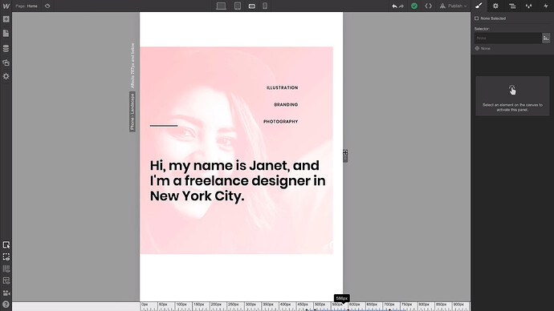Open the export code icon
554x311 pixels.
point(428,6)
